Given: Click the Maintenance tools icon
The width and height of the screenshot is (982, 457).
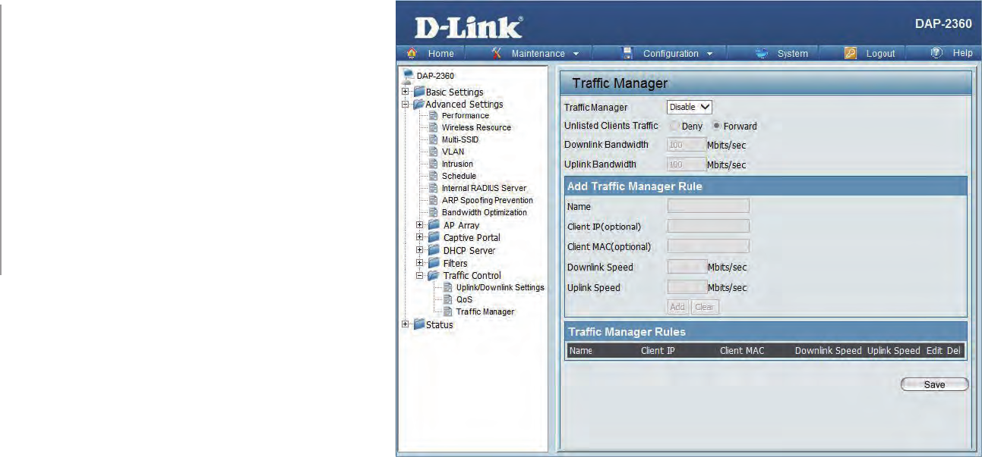Looking at the screenshot, I should point(497,53).
